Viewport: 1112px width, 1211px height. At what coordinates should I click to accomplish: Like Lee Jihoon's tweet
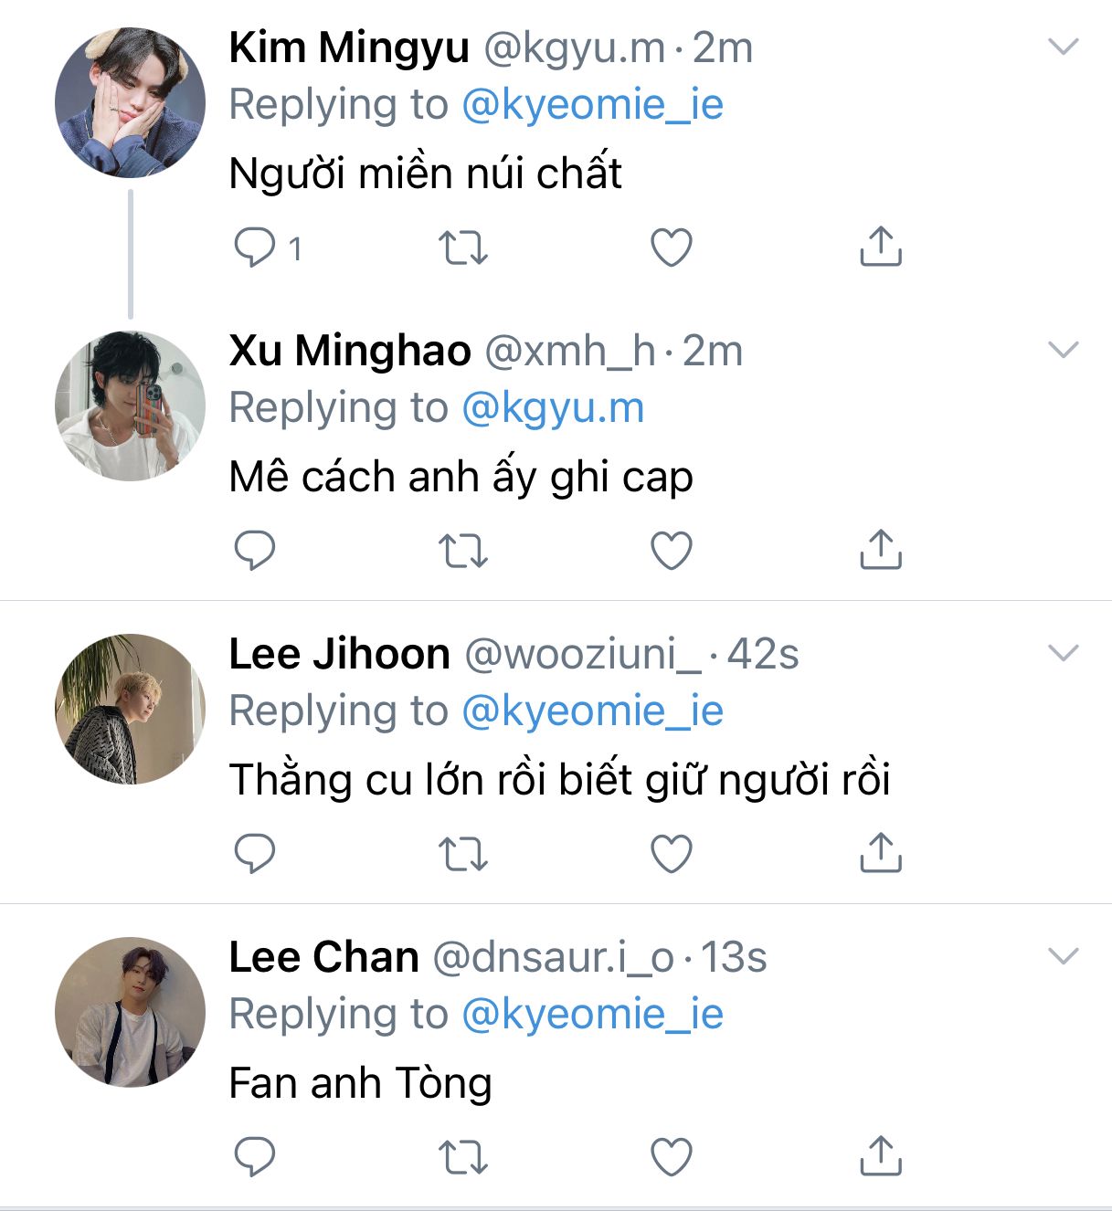(x=671, y=854)
